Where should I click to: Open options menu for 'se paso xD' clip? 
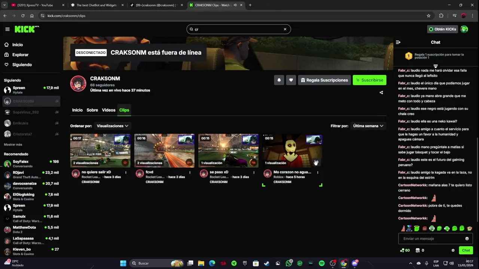pos(254,173)
